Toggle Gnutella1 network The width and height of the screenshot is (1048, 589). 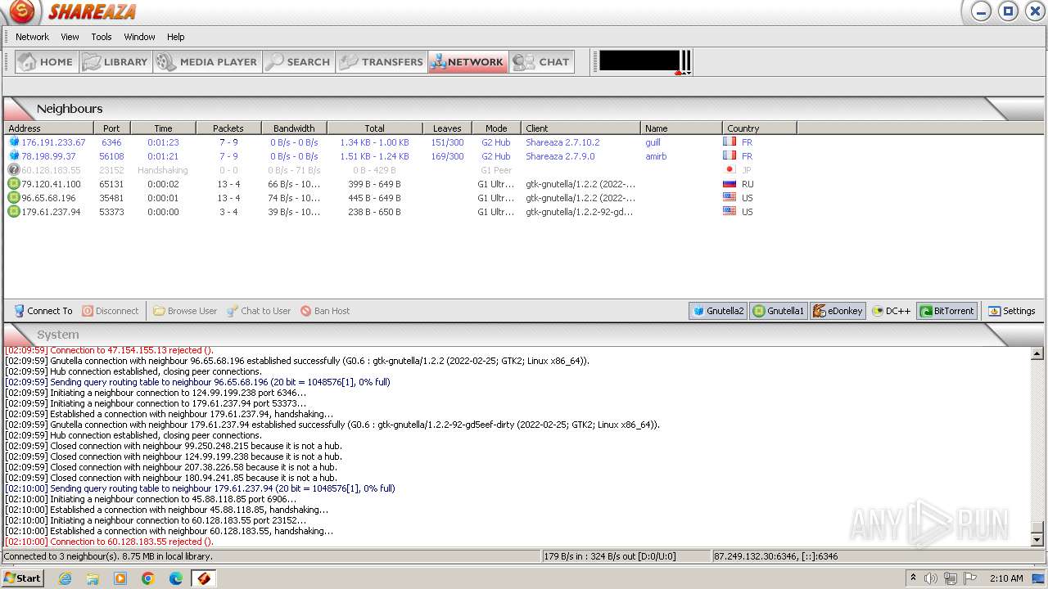pos(779,311)
